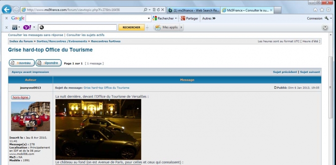The image size is (336, 165).
Task: Click the Page 1 sur 1 text
Action: click(73, 64)
